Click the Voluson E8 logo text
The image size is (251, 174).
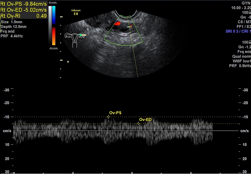click(x=76, y=12)
